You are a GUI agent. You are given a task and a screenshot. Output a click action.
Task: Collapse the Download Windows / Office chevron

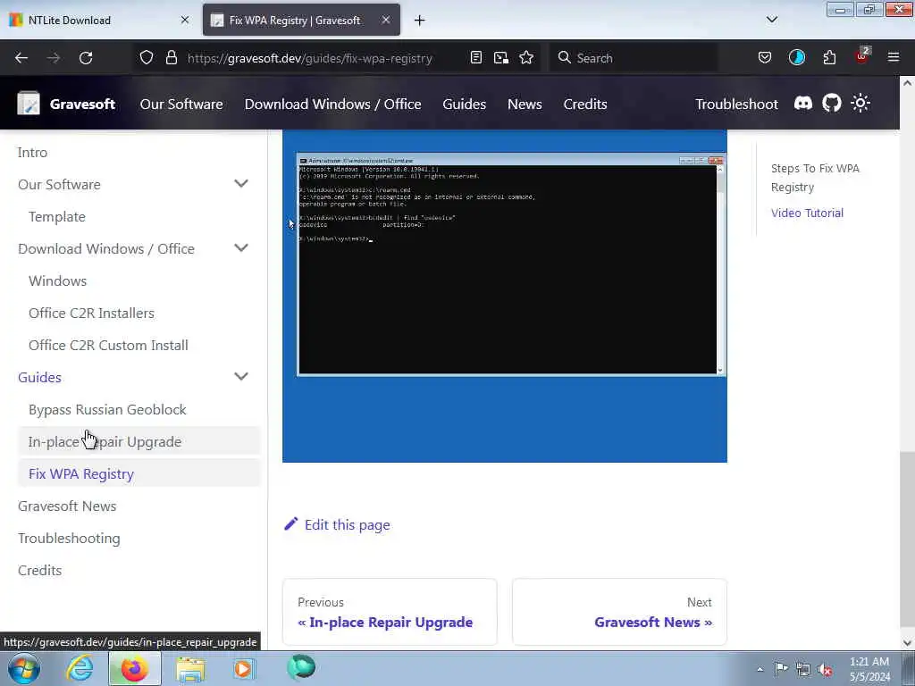[x=241, y=248]
